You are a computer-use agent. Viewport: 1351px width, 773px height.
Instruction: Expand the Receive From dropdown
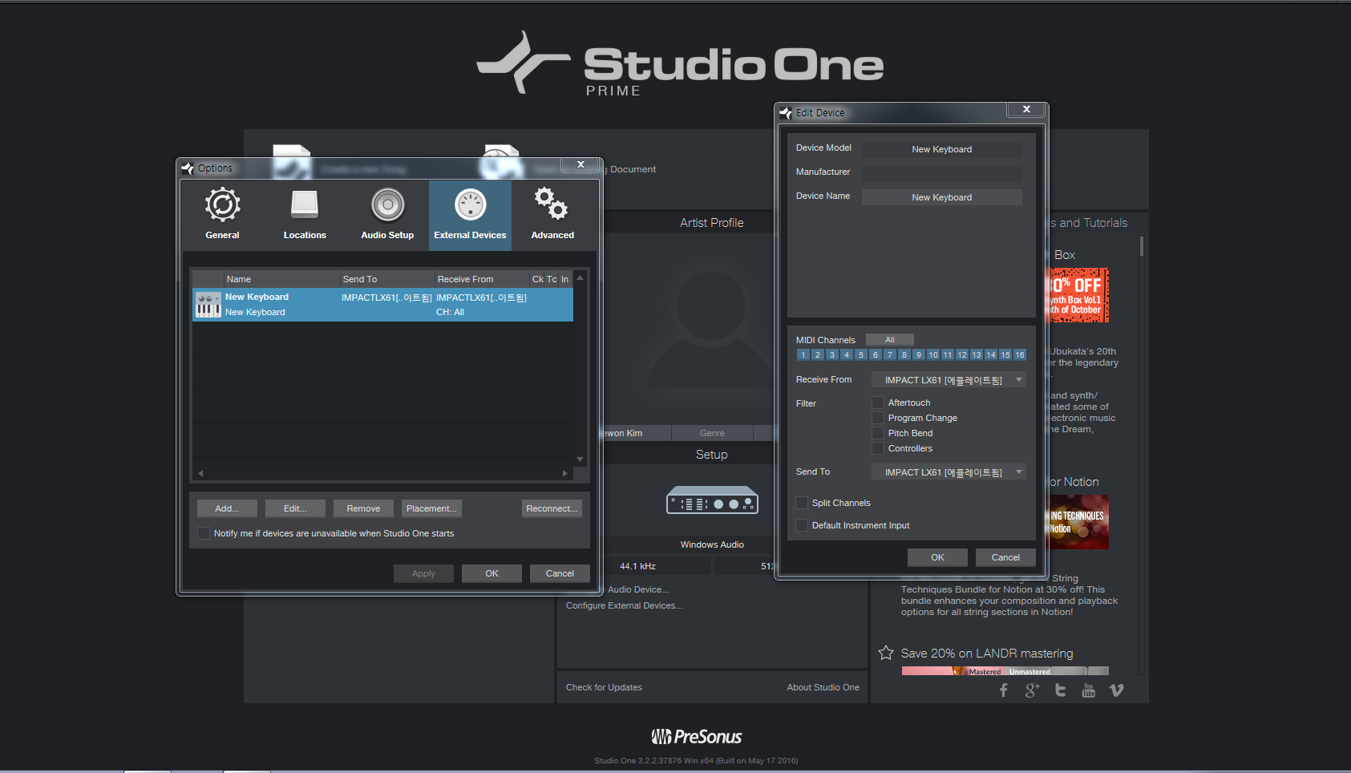(x=949, y=380)
